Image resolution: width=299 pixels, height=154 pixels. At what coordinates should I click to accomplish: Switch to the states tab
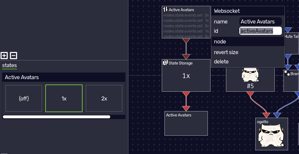tap(10, 65)
